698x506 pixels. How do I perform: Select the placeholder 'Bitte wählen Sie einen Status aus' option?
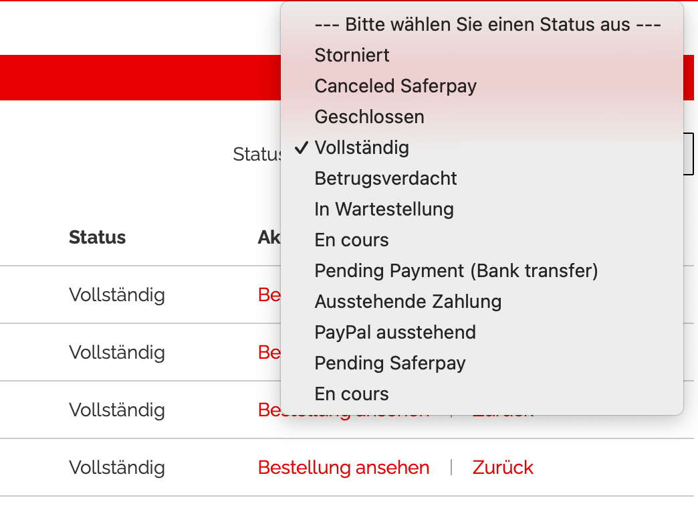click(487, 25)
